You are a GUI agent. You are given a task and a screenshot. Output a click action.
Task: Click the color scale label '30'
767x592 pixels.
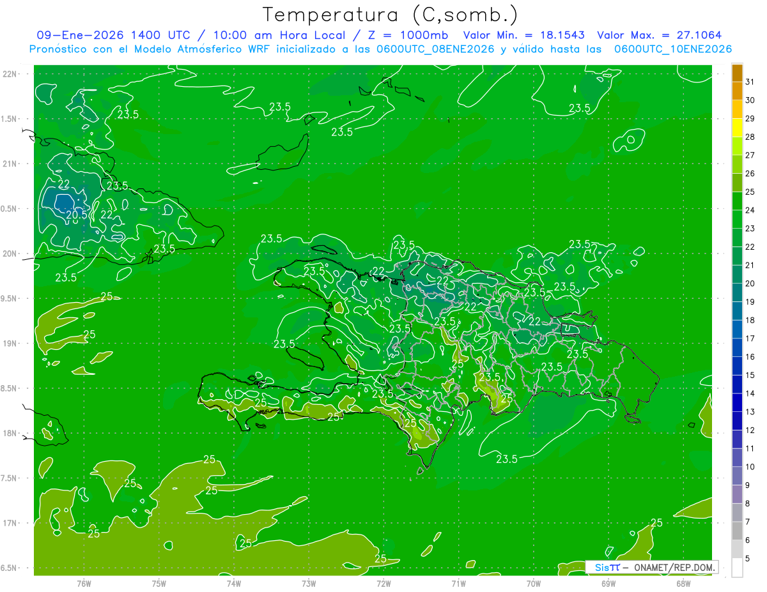(750, 100)
